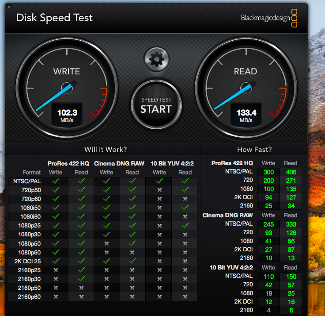
Task: Click ProRes NTSC/PAL write value 300
Action: (268, 172)
